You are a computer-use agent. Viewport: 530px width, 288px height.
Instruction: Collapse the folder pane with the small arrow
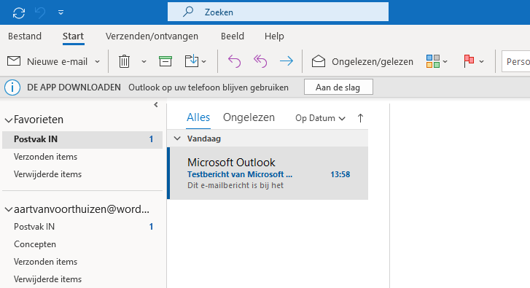pos(156,105)
